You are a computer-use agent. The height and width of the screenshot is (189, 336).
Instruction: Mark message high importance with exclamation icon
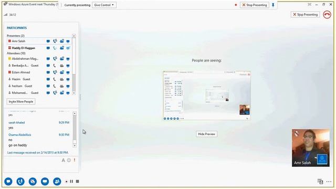tap(75, 160)
